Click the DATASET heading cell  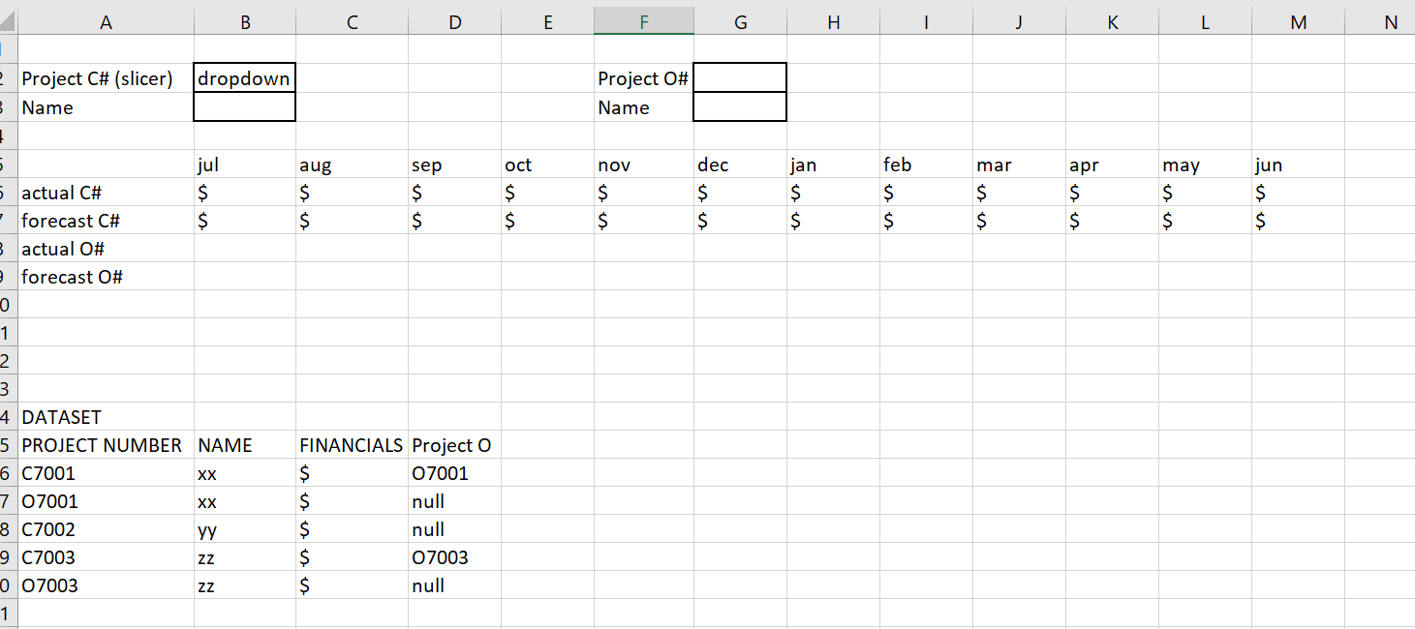(106, 417)
